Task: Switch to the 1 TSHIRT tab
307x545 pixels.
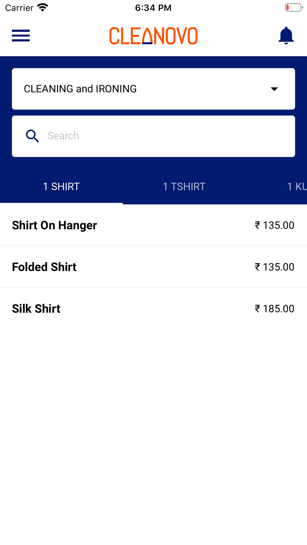Action: (x=184, y=186)
